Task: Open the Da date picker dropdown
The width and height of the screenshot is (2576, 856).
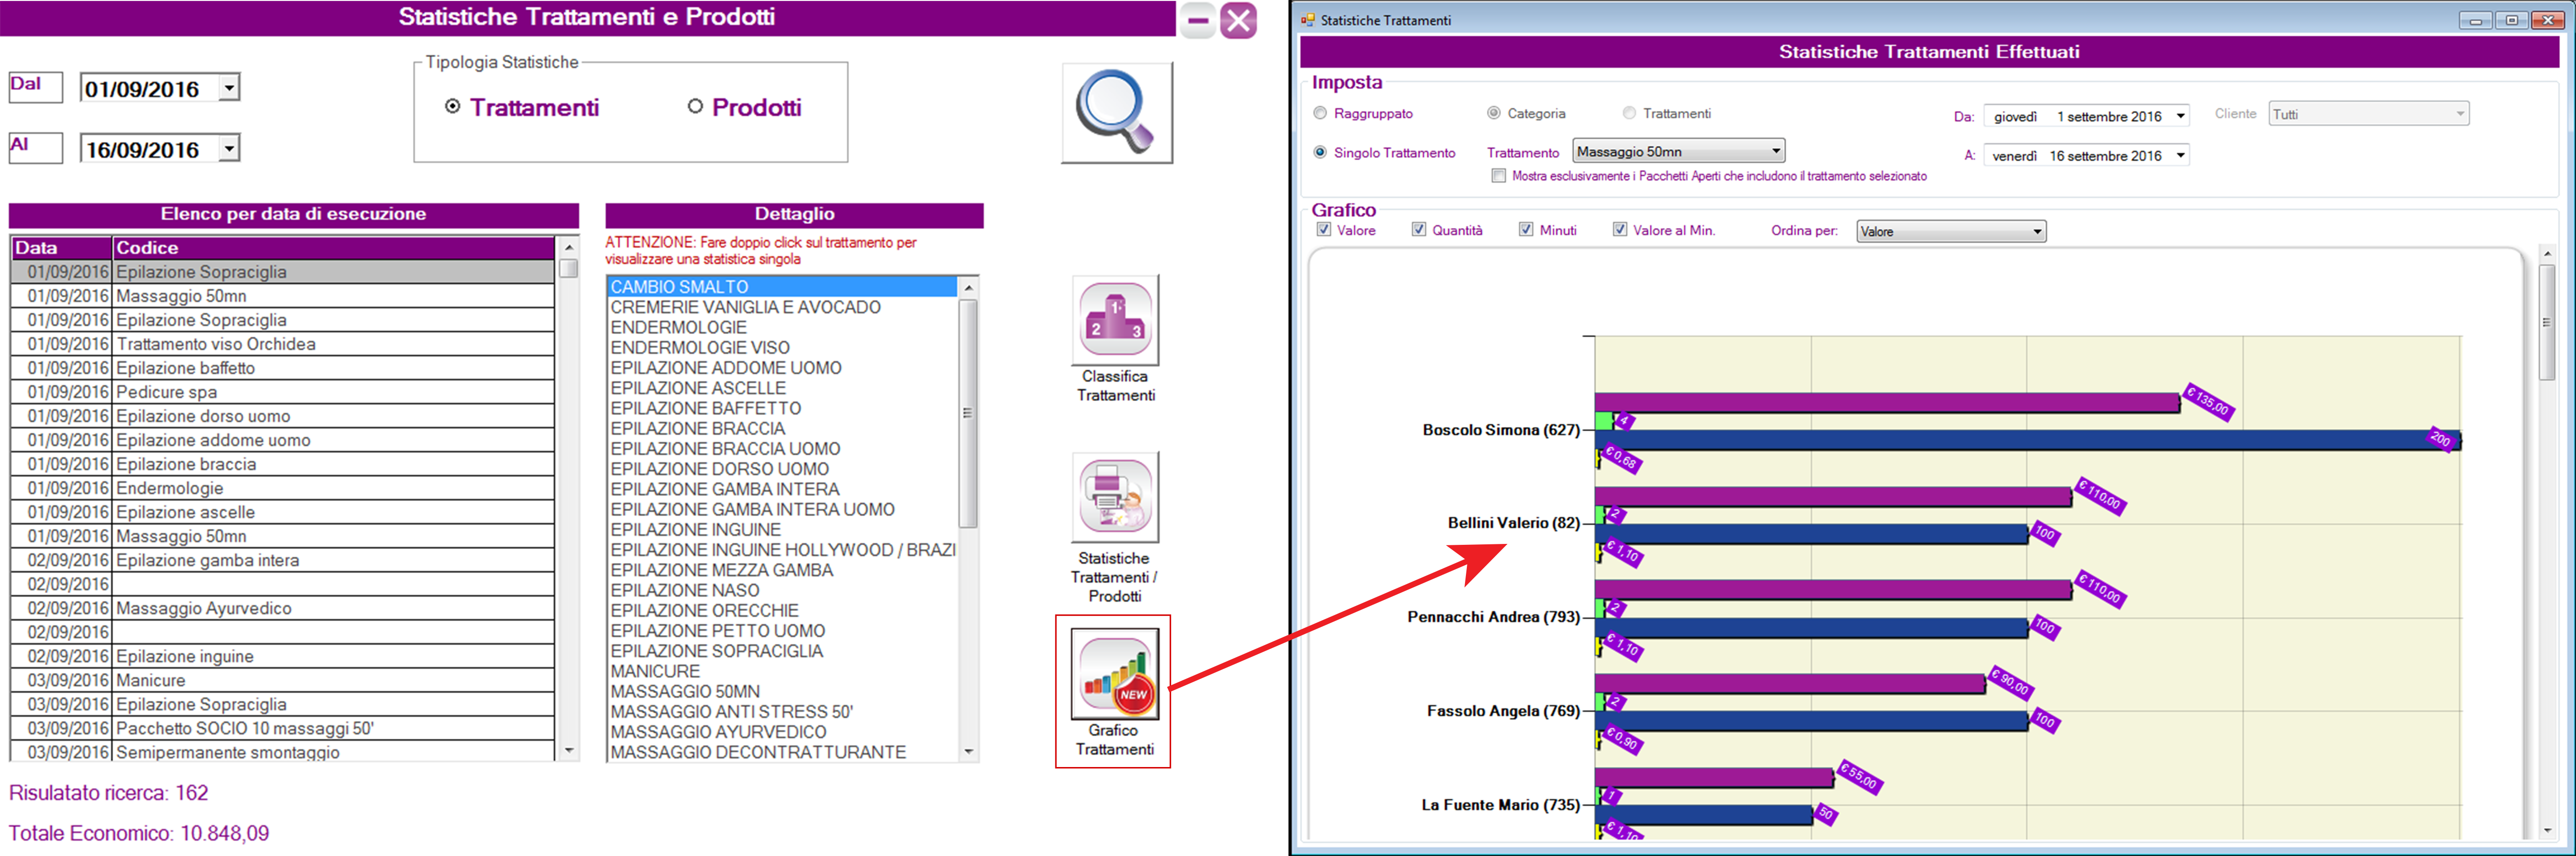Action: point(2180,116)
